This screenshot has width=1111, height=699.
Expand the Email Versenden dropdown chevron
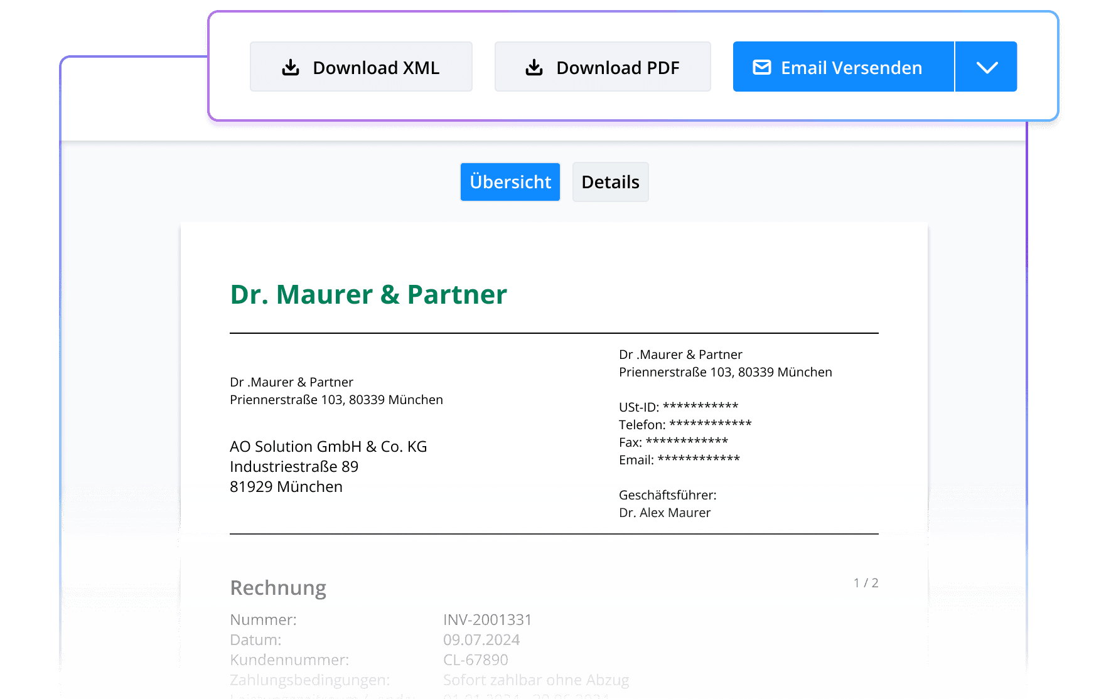pyautogui.click(x=986, y=67)
